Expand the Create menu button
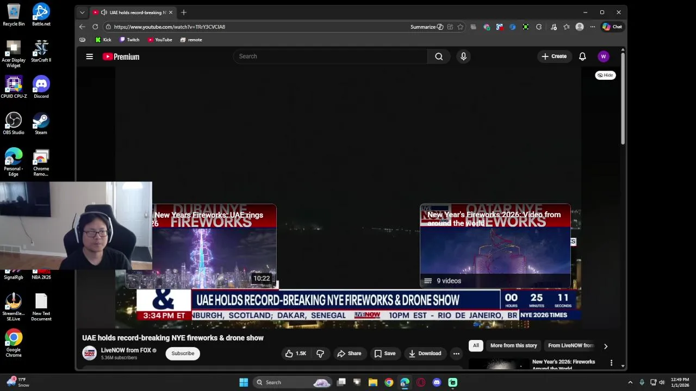The width and height of the screenshot is (696, 391). point(554,56)
